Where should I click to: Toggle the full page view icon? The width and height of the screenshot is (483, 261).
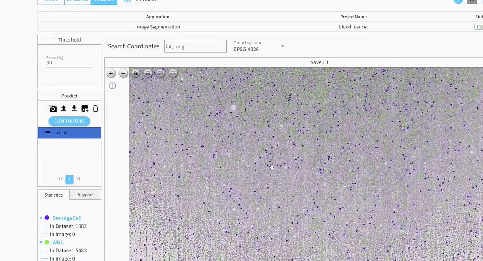148,73
